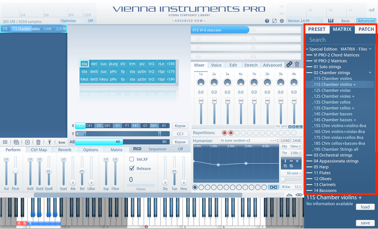This screenshot has width=378, height=229.
Task: Click the boxed X clear icon in matrix toolbar
Action: (27, 142)
